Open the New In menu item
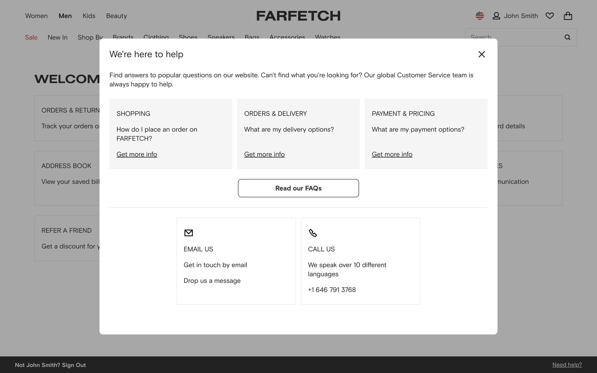The width and height of the screenshot is (597, 373). click(58, 37)
